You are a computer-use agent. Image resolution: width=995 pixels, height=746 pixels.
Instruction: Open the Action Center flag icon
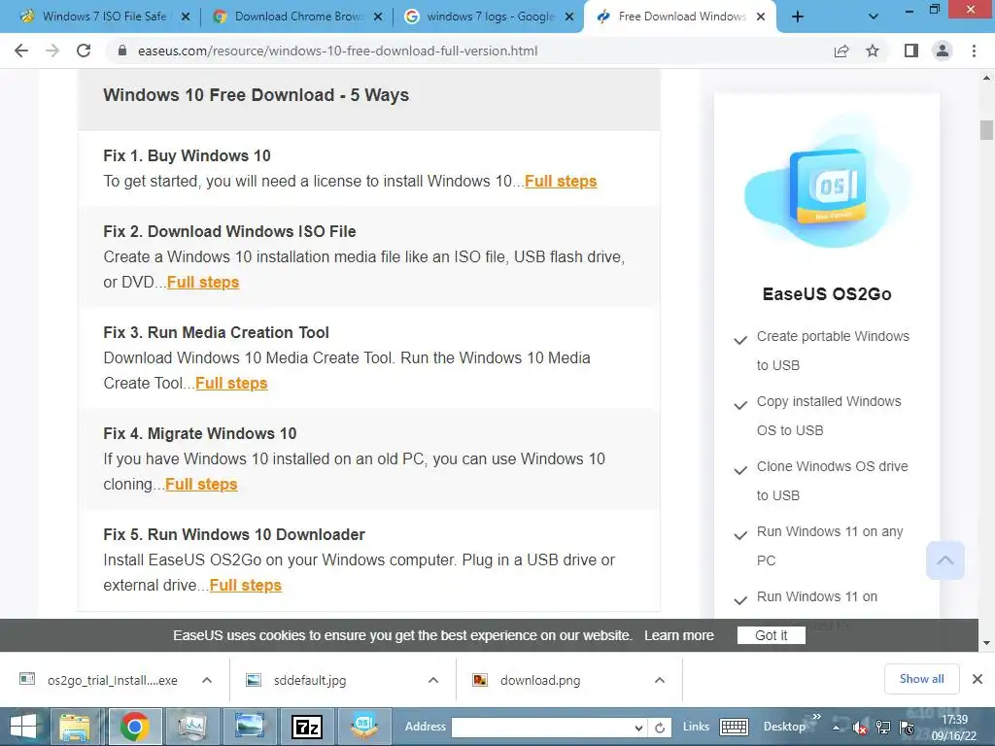[908, 728]
